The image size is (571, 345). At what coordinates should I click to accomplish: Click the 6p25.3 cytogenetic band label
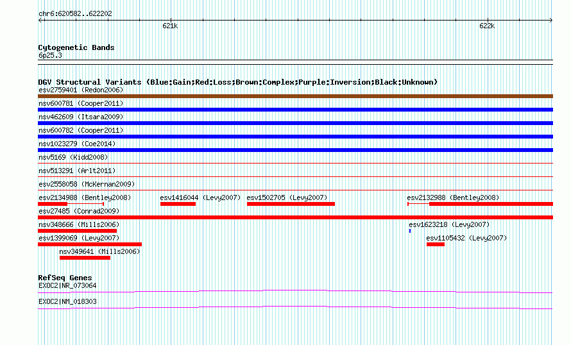tap(50, 56)
